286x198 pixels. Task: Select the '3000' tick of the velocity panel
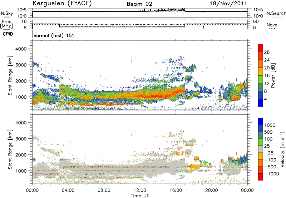(21, 139)
